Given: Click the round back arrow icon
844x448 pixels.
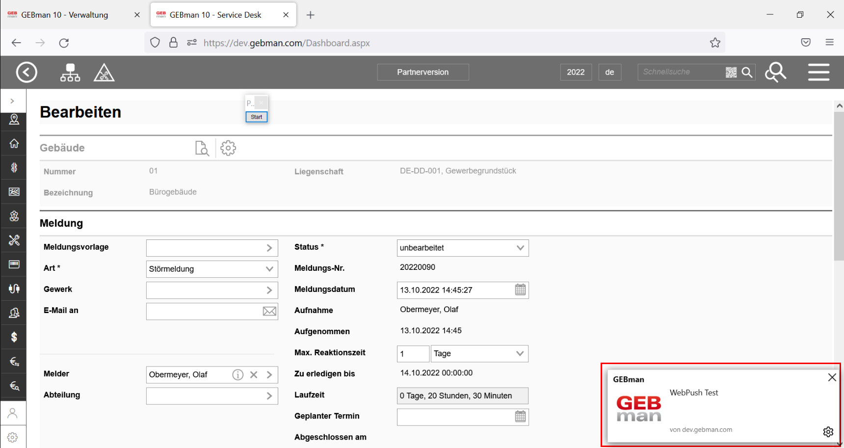Looking at the screenshot, I should pyautogui.click(x=26, y=72).
